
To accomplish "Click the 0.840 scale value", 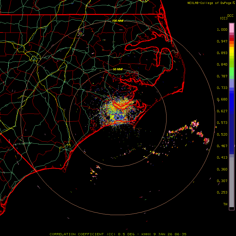I will click(x=222, y=65).
